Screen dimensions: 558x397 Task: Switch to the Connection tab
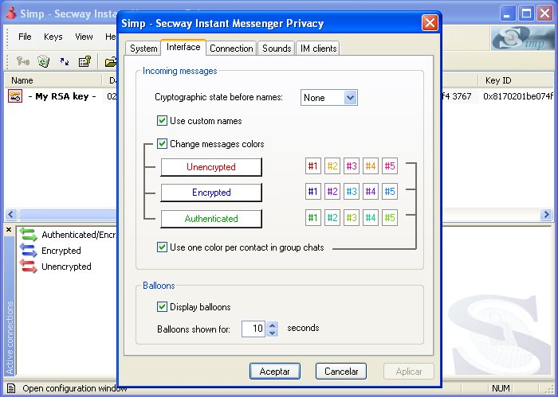pos(231,49)
